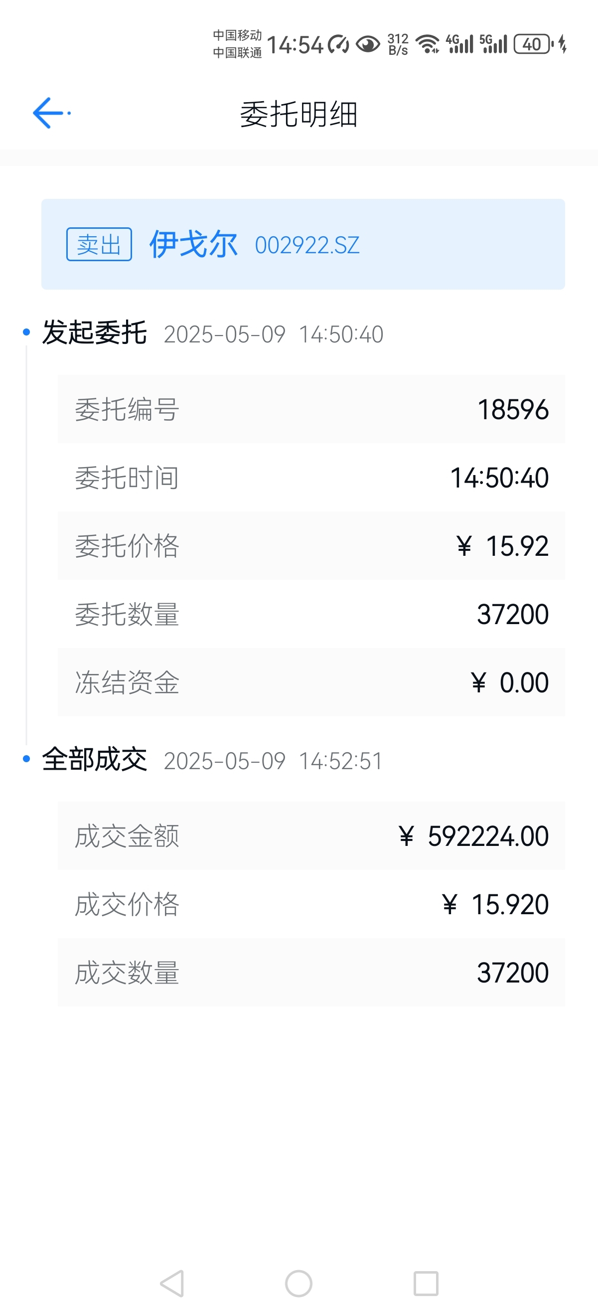Tap the 全部成交 timeline heading
This screenshot has width=598, height=1316.
click(x=95, y=759)
